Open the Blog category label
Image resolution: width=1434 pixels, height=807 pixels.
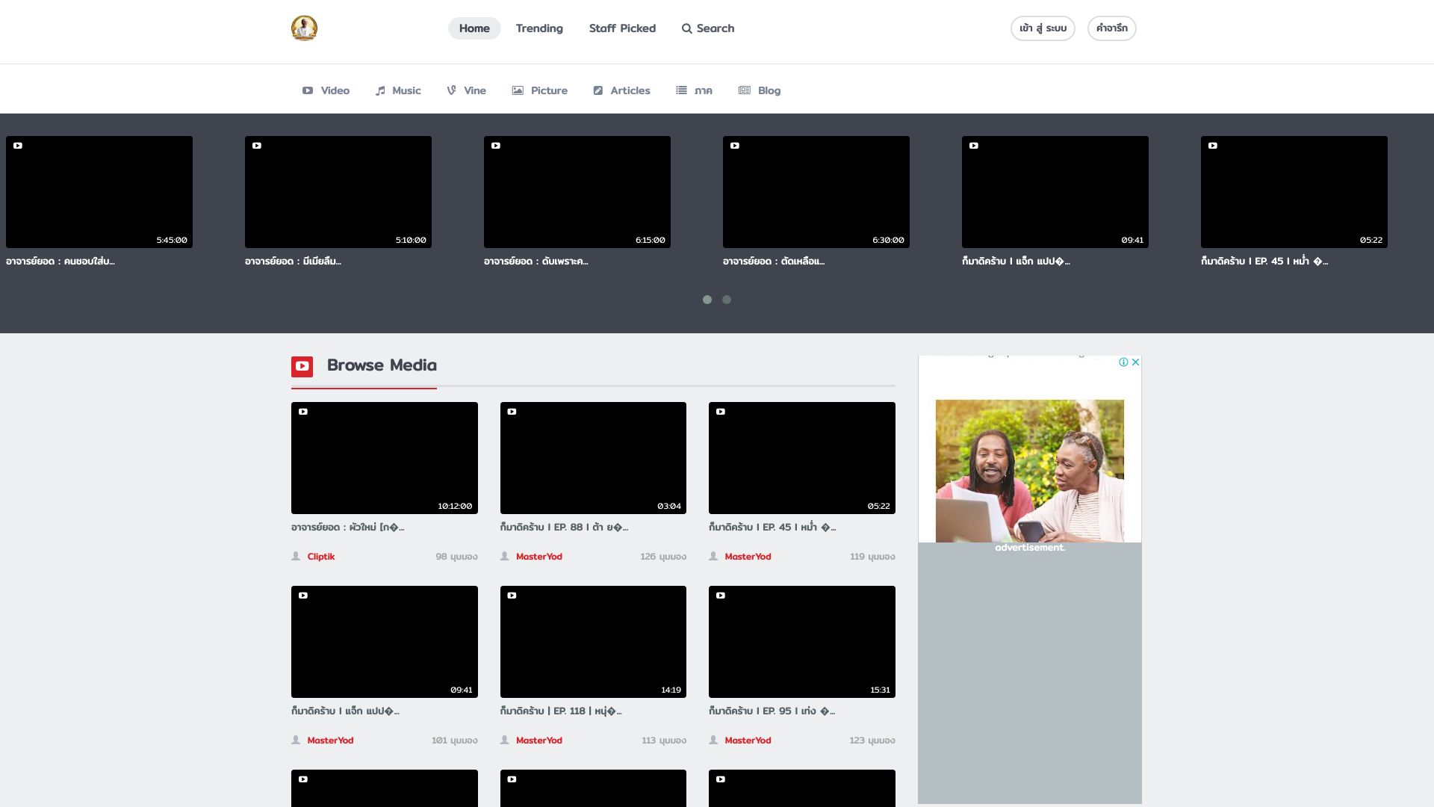pos(769,90)
